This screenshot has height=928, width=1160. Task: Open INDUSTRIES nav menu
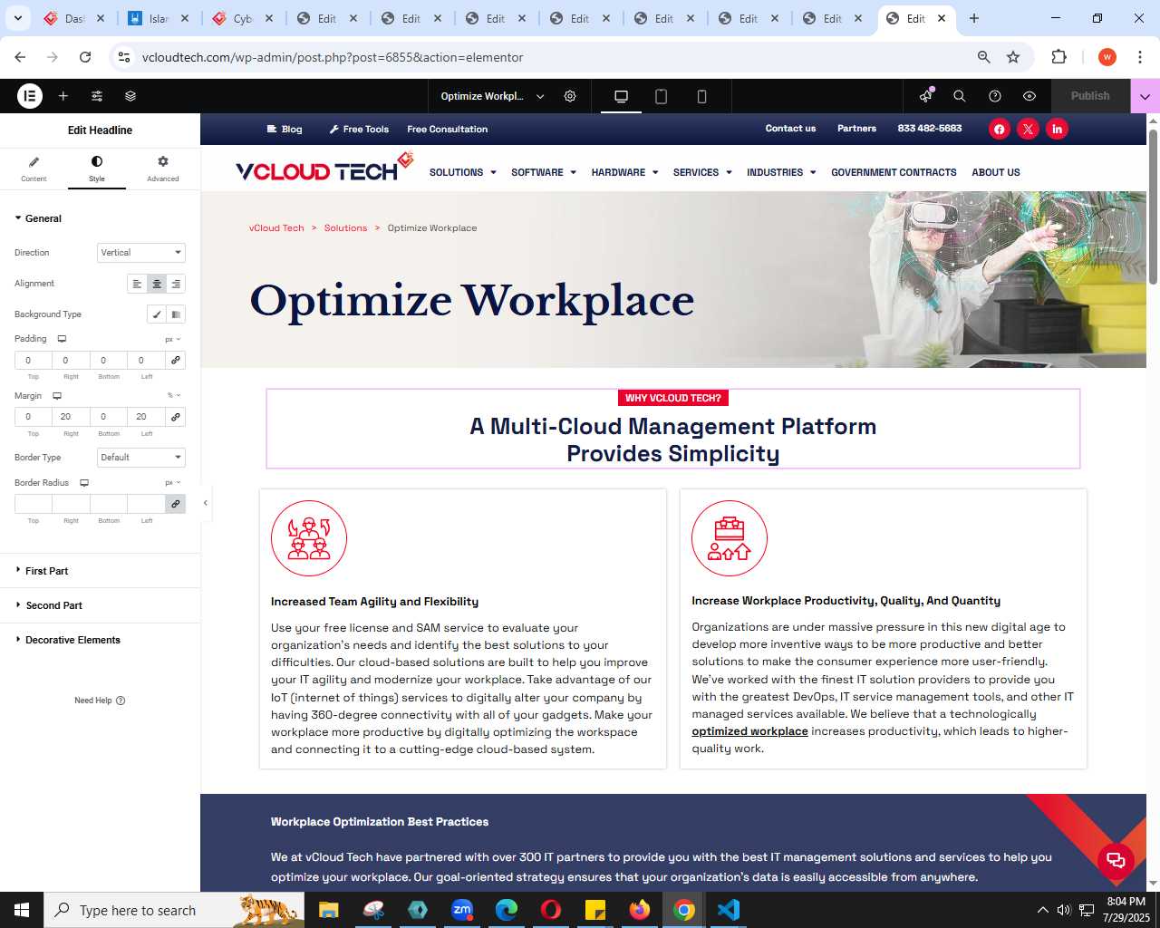click(781, 172)
